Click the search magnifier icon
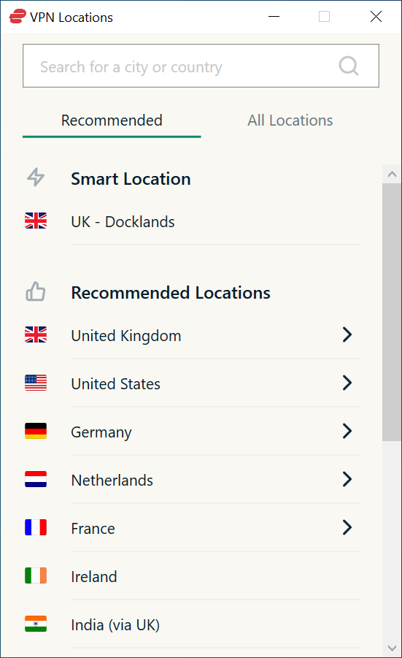The image size is (402, 658). pyautogui.click(x=348, y=66)
